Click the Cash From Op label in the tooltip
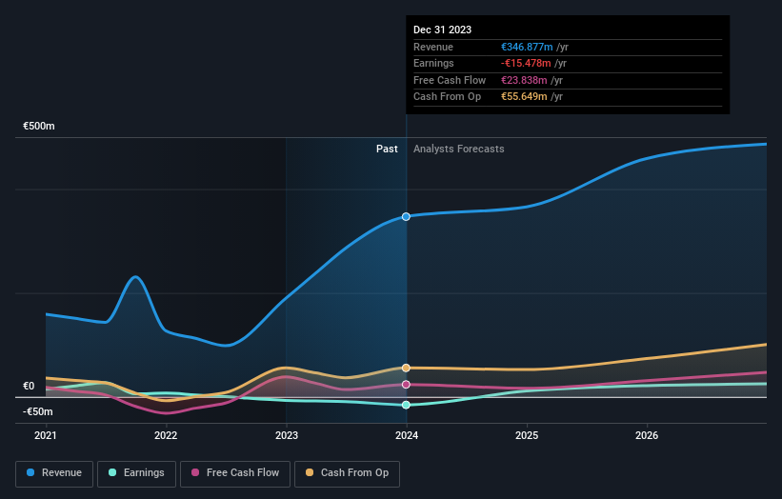The image size is (782, 499). (x=448, y=97)
